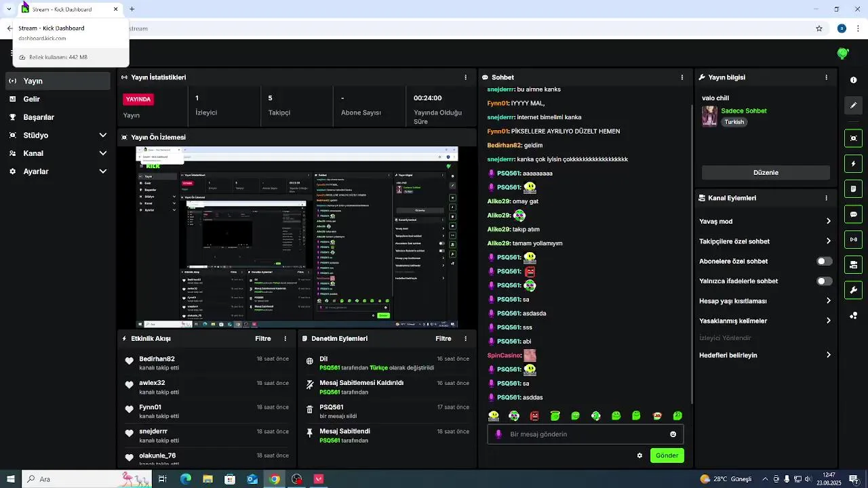Open File Explorer from the taskbar
The width and height of the screenshot is (868, 488).
tap(208, 479)
